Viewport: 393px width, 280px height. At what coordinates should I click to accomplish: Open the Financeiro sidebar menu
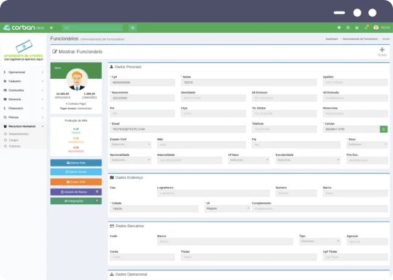[x=23, y=108]
